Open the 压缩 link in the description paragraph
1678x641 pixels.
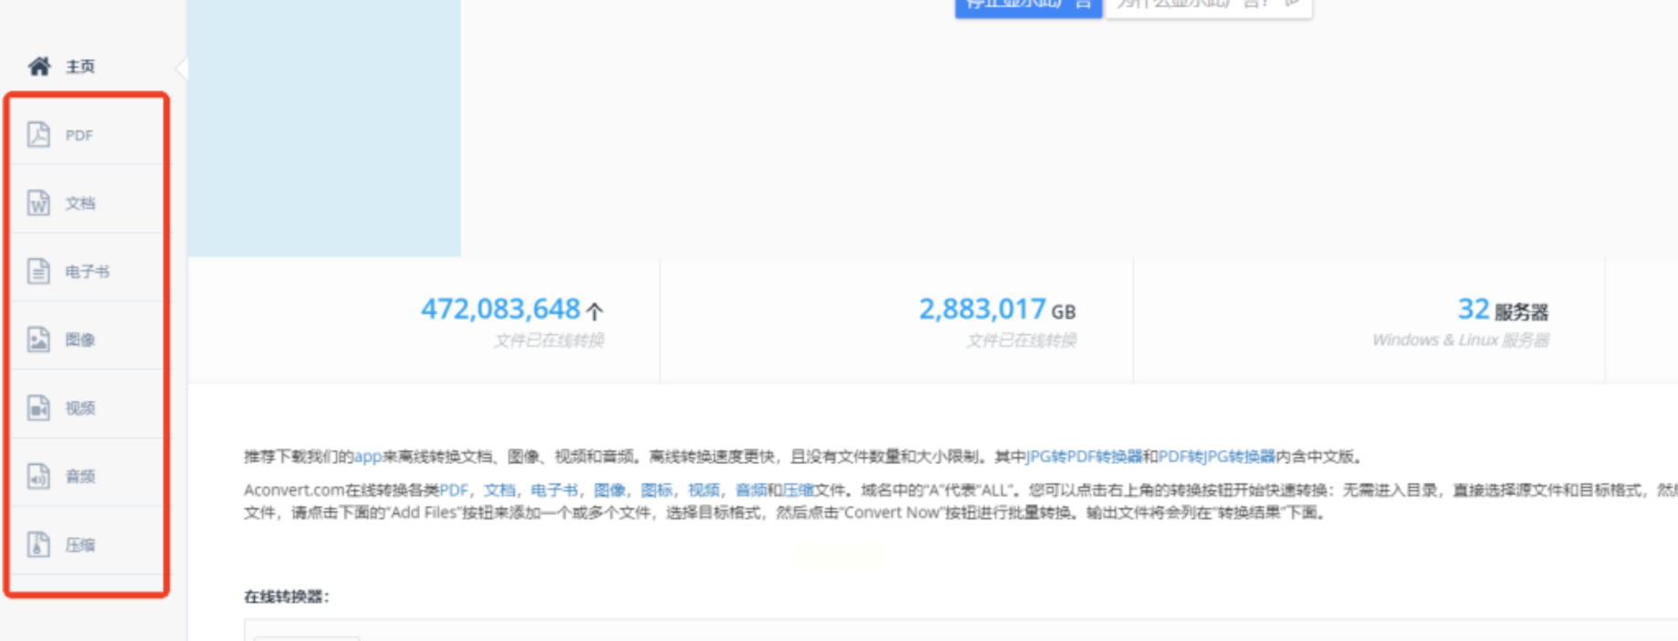[x=798, y=490]
